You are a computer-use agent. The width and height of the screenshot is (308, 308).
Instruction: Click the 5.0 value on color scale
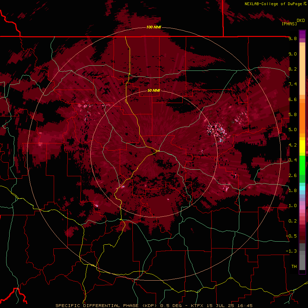pyautogui.click(x=293, y=130)
